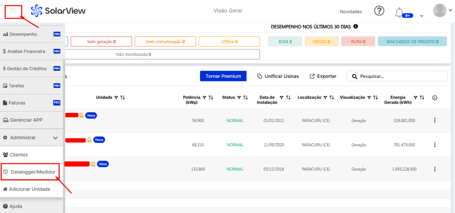Open three-dot menu for 133,860 kWp row
Image resolution: width=455 pixels, height=213 pixels.
tap(435, 169)
